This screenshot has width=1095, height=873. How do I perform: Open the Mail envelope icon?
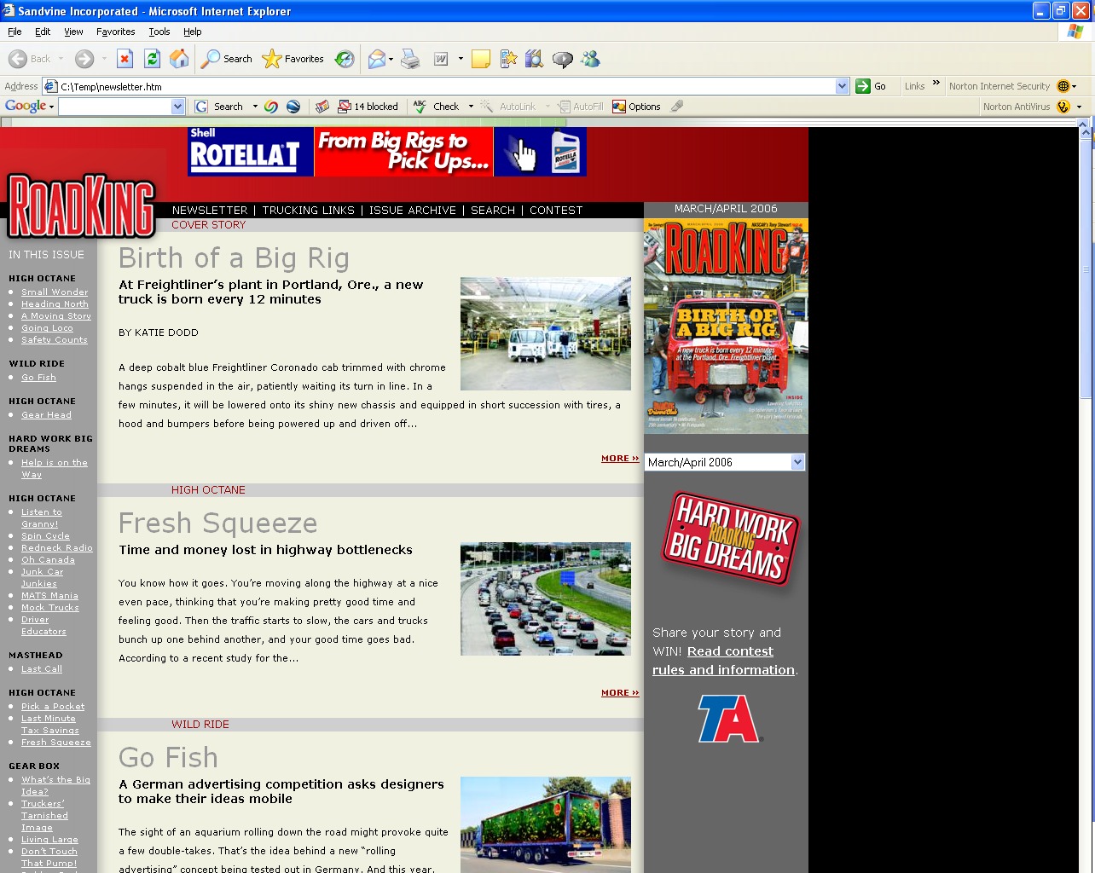376,59
